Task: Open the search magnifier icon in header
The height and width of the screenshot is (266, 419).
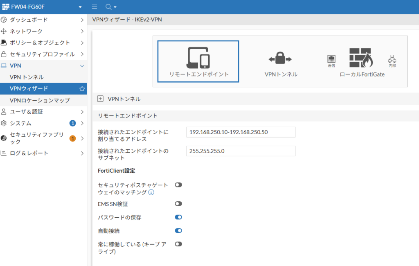Action: pyautogui.click(x=108, y=7)
